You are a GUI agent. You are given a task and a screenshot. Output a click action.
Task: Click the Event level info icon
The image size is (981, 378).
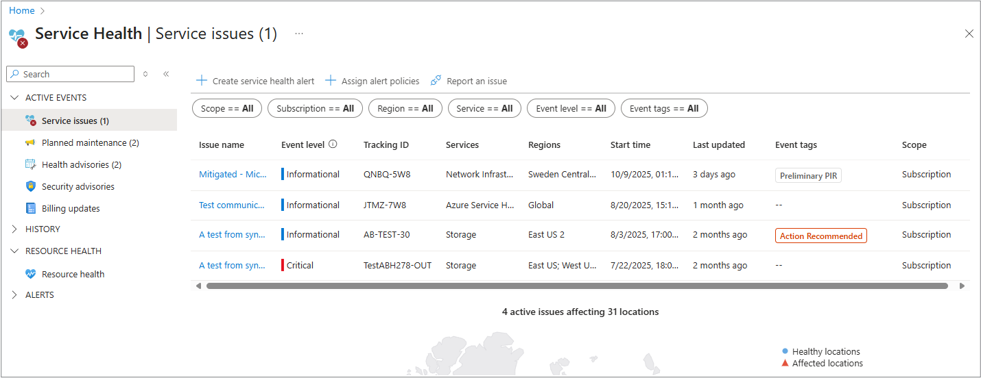tap(333, 144)
